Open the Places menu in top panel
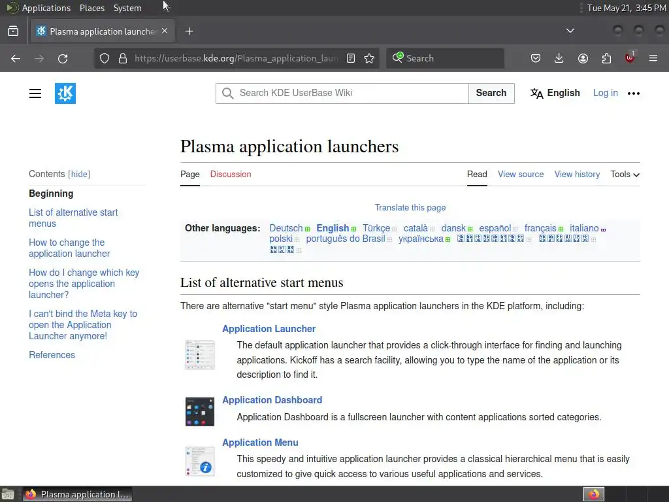This screenshot has width=669, height=502. (x=92, y=8)
